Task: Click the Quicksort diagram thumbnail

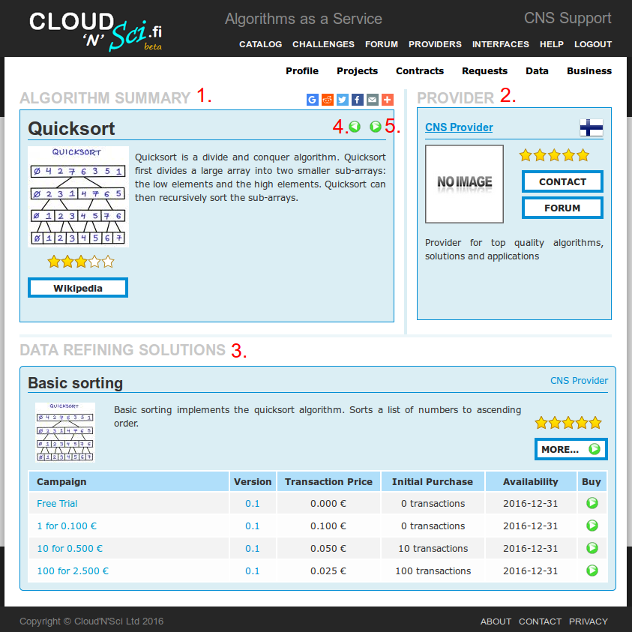Action: tap(78, 196)
